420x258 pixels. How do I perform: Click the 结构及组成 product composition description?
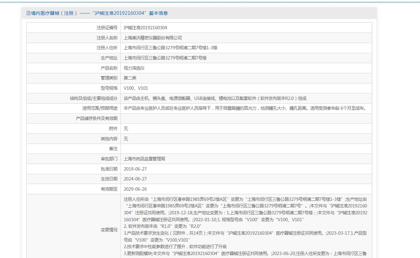pyautogui.click(x=215, y=98)
